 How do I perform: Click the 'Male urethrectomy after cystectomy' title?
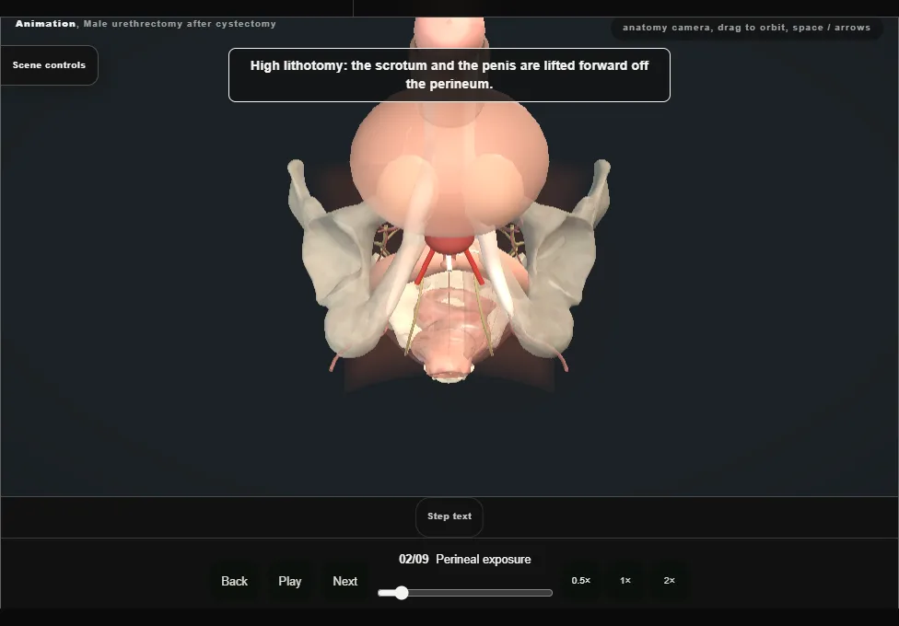pyautogui.click(x=180, y=24)
